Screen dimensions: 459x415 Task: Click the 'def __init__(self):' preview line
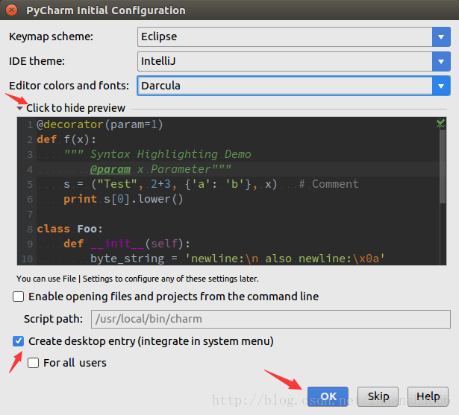point(127,244)
